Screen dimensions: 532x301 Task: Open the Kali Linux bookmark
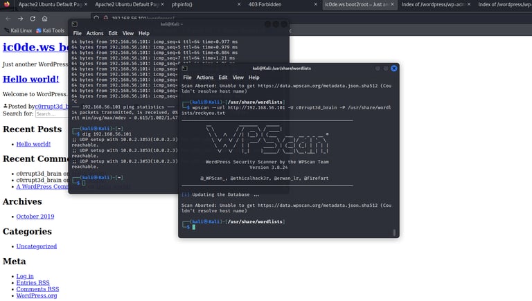pyautogui.click(x=18, y=30)
